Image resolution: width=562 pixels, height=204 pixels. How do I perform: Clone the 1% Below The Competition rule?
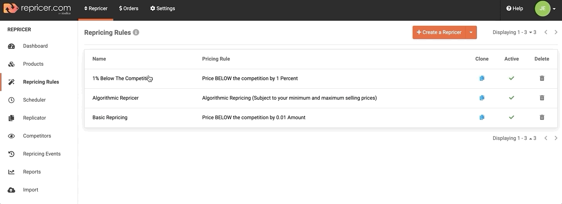click(482, 78)
